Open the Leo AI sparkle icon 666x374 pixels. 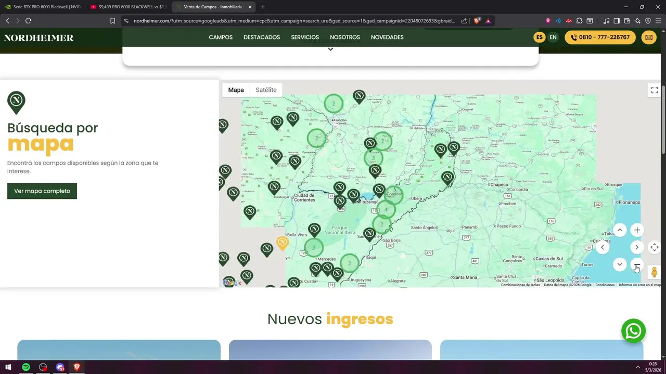point(637,21)
